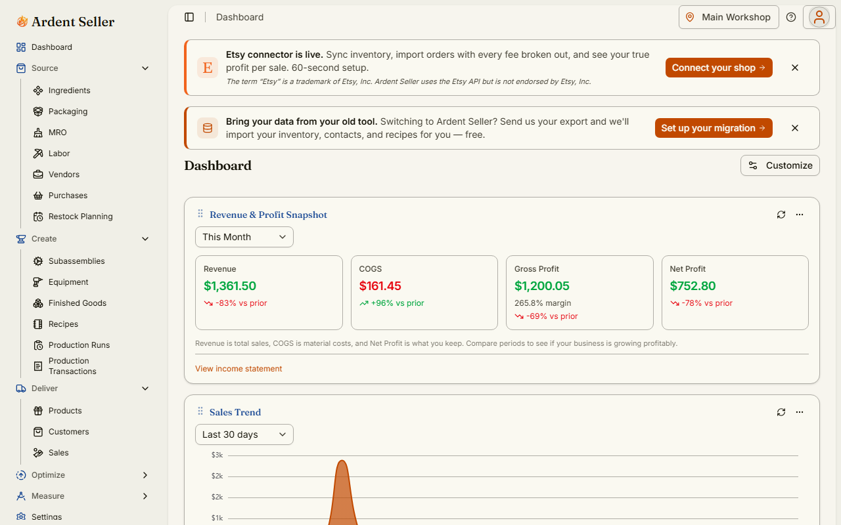Screen dimensions: 841x525
Task: Open the Optimize menu section
Action: (x=83, y=475)
